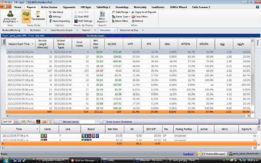This screenshot has width=261, height=163.
Task: Open hero player party_waoz selector
Action: 10,17
